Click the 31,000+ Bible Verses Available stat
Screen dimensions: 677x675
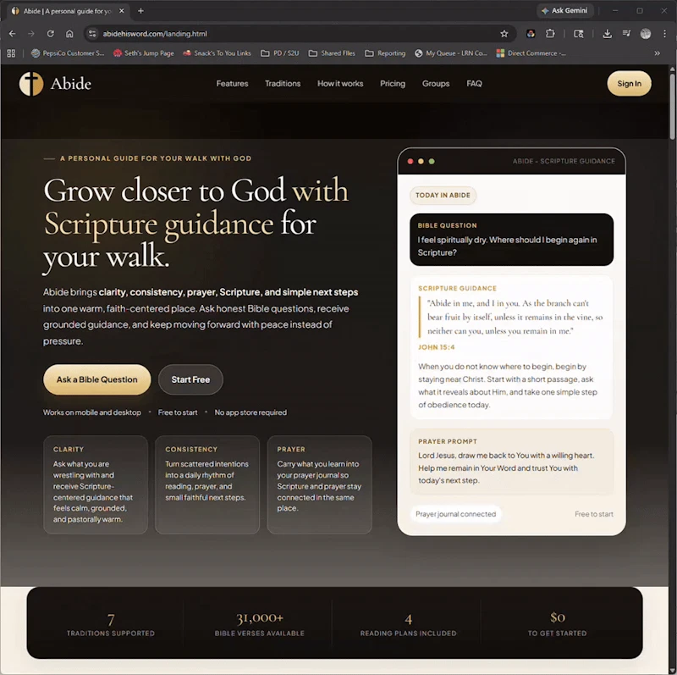(260, 625)
